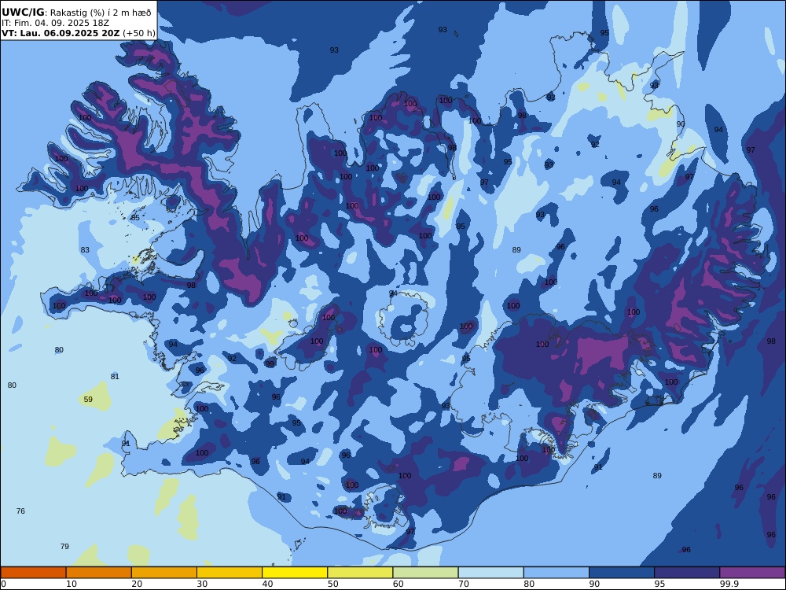Image resolution: width=786 pixels, height=590 pixels.
Task: Pick the 60–70 light green legend swatch
Action: pyautogui.click(x=425, y=573)
